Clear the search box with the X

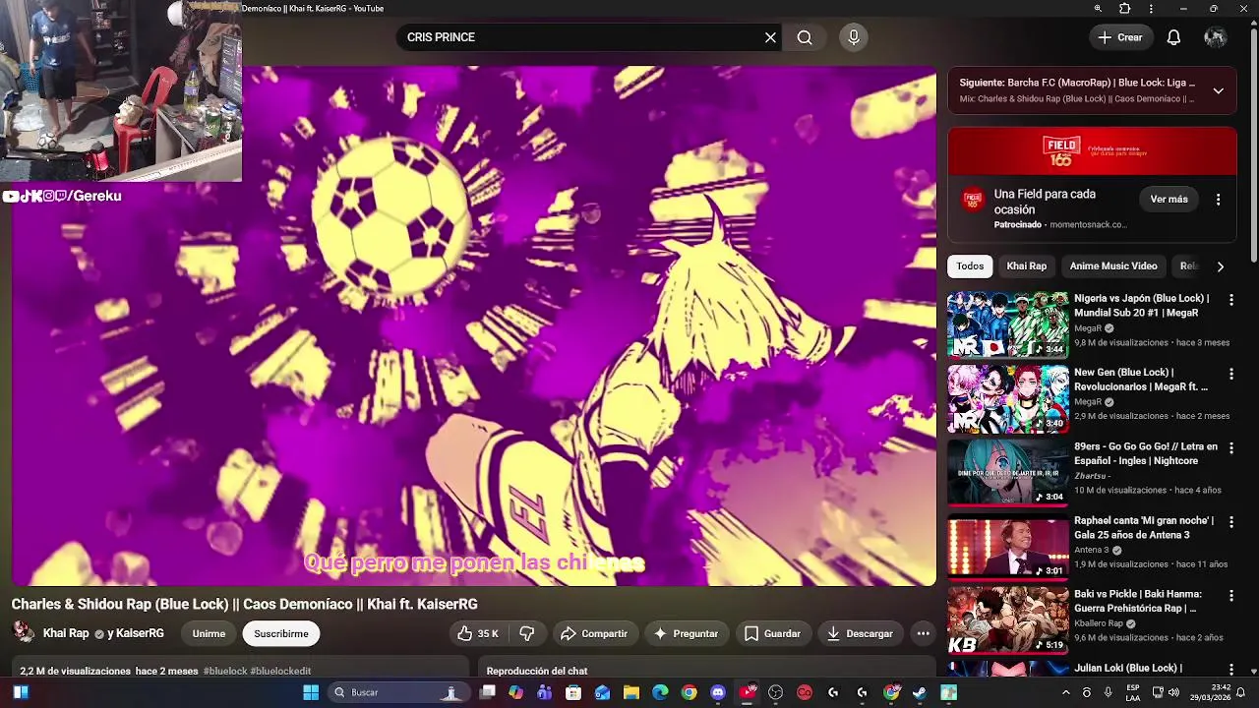770,37
